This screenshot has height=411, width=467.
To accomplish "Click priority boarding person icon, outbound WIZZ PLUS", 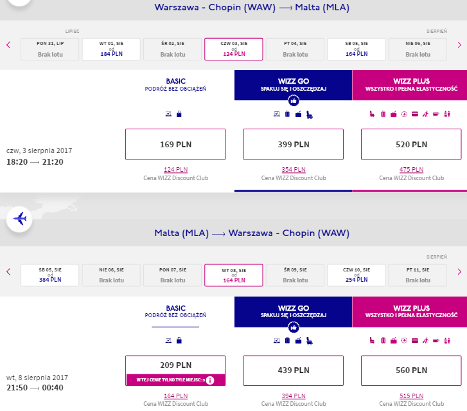I will (x=425, y=114).
